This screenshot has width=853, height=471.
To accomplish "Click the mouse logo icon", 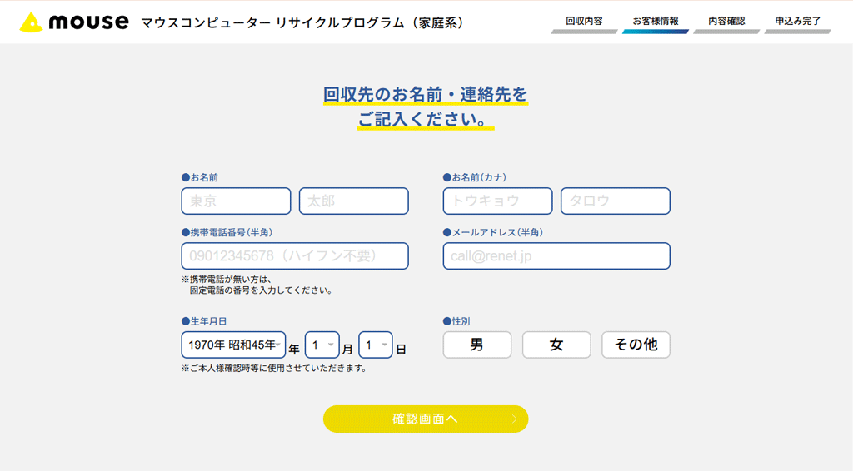I will click(x=31, y=22).
